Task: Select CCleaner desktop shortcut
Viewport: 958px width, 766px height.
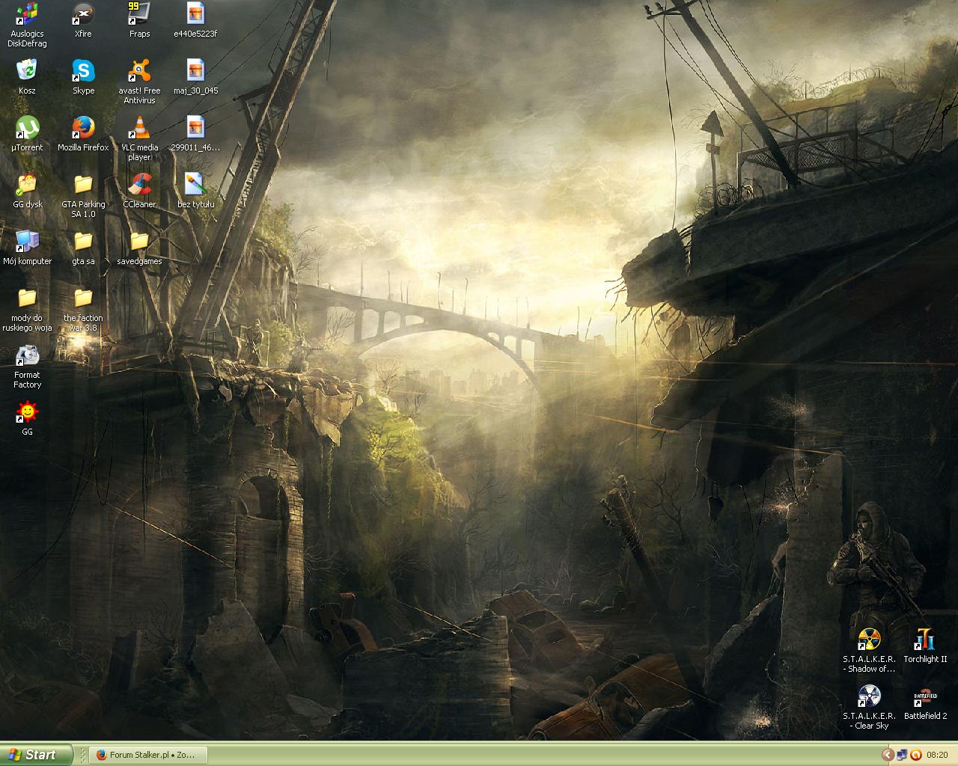Action: [139, 191]
